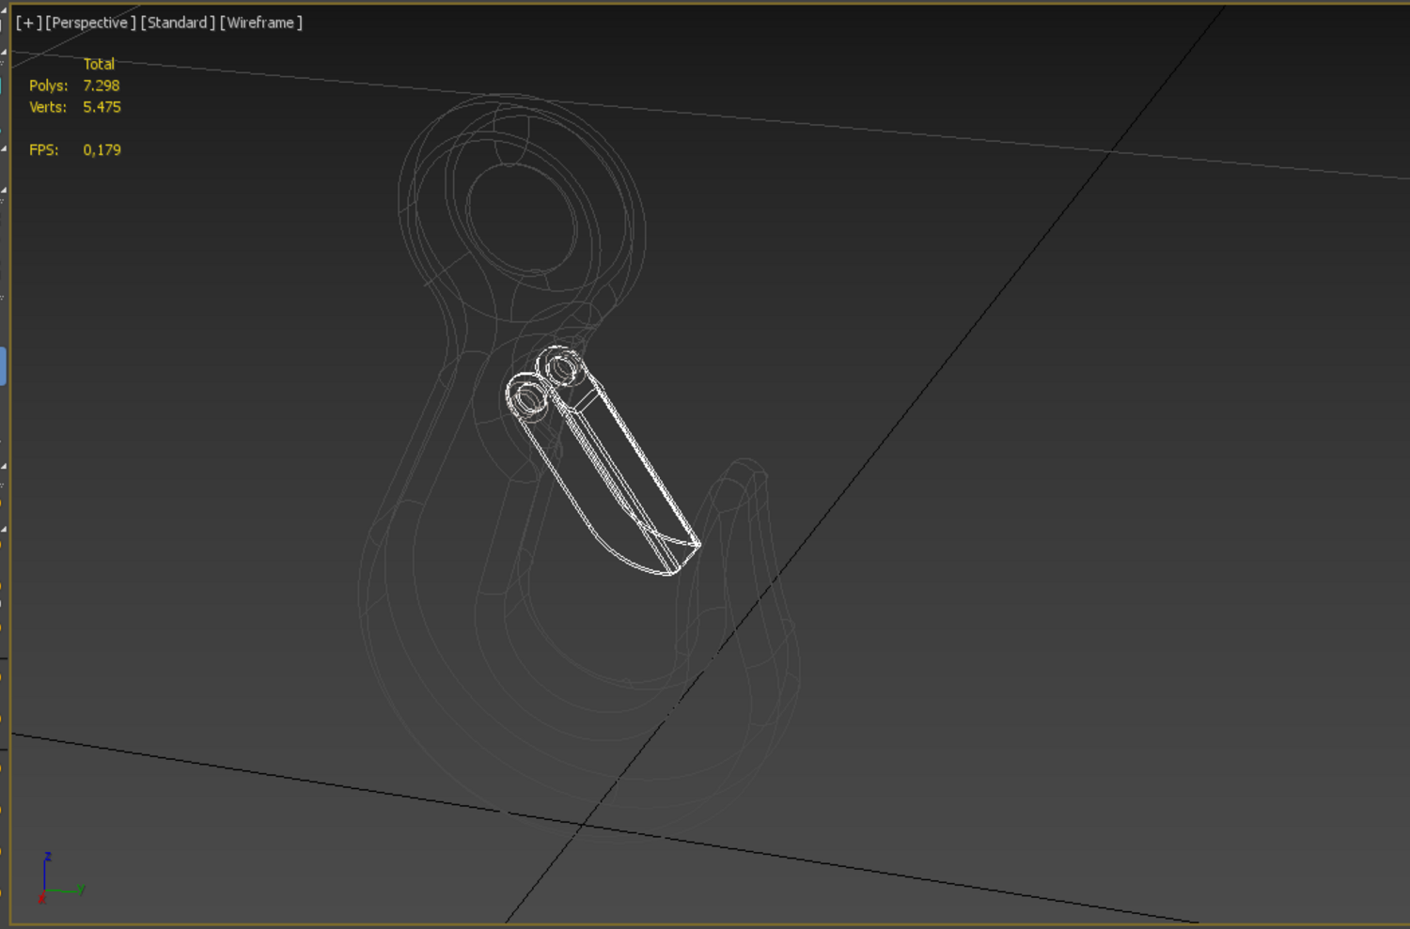Click the Polys count value 7.298

pos(102,85)
